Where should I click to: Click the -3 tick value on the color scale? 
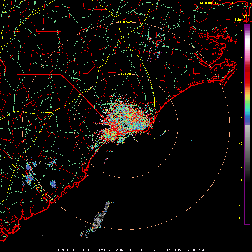(x=241, y=156)
